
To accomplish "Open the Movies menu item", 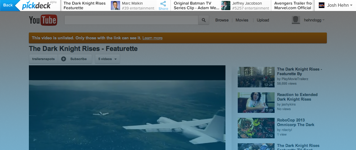I will click(242, 20).
